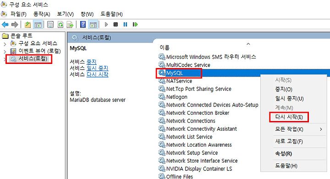
Task: Click the Pause Service toolbar icon
Action: [x=125, y=25]
